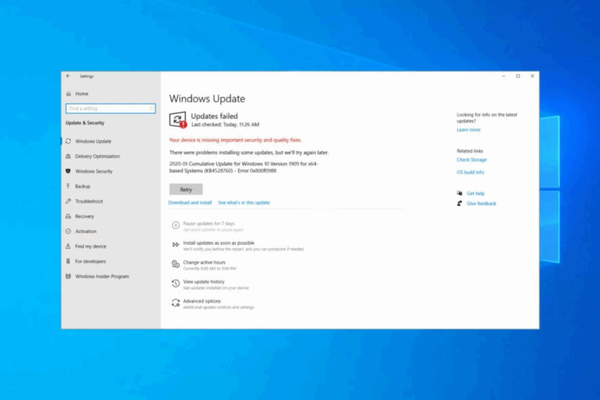Click inside the Find a setting field

point(110,108)
